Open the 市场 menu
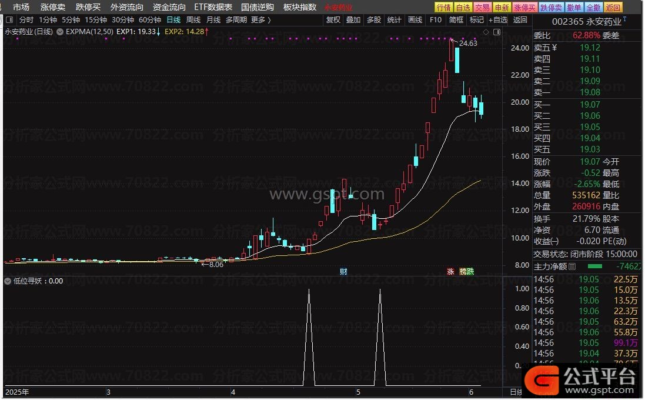The width and height of the screenshot is (645, 400). (21, 8)
